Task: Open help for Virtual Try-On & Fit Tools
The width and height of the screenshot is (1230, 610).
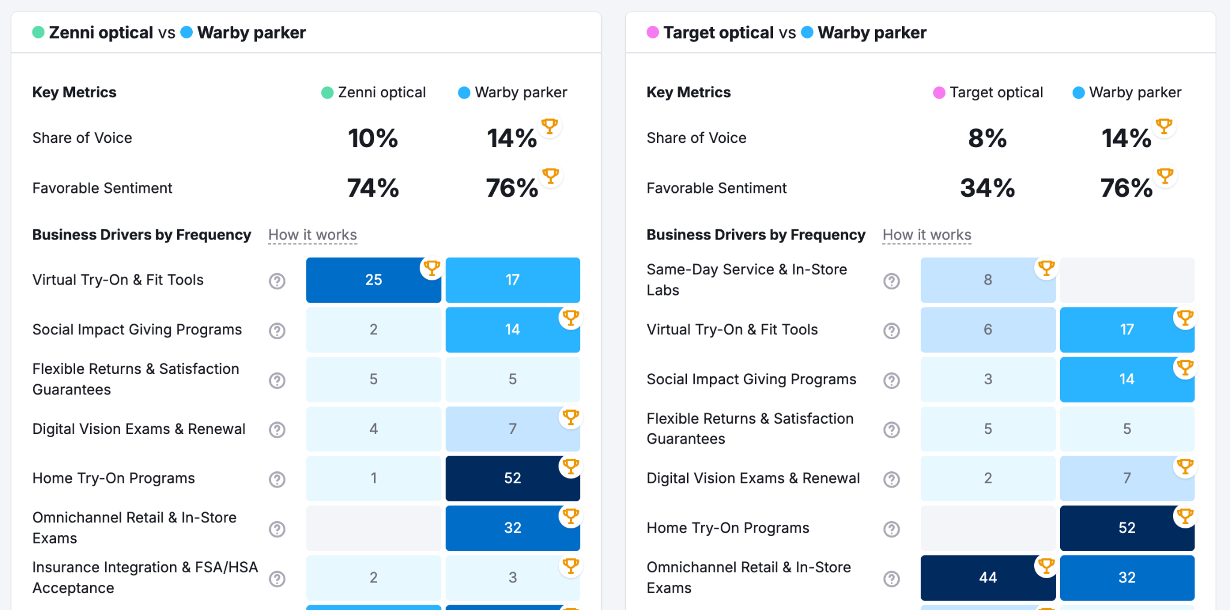Action: click(277, 280)
